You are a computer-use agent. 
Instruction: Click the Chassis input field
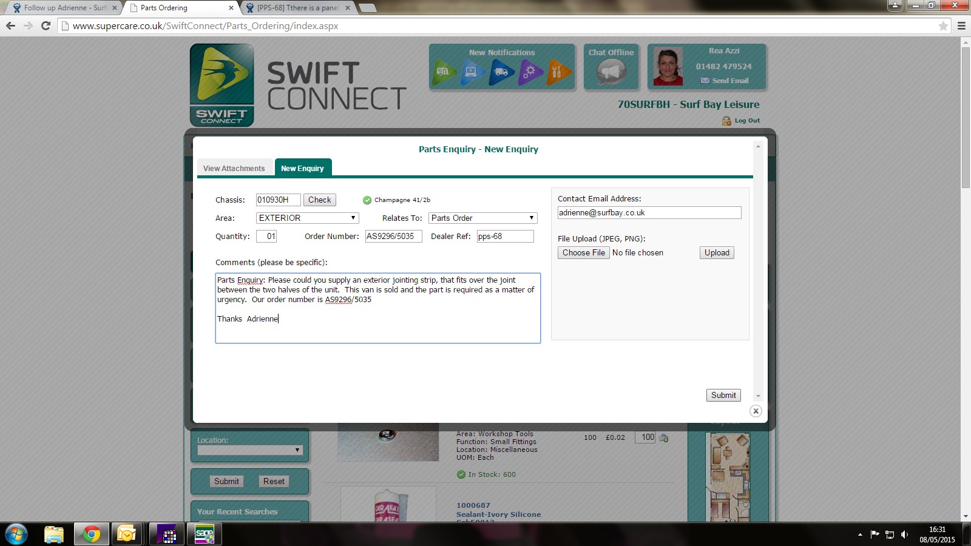(x=279, y=200)
